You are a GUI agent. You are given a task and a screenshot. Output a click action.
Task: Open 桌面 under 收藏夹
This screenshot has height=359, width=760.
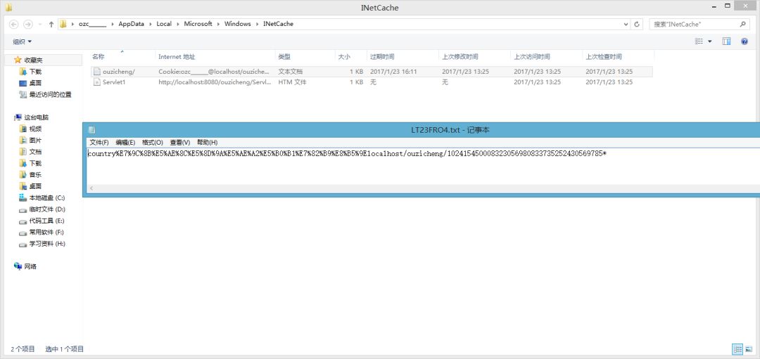click(x=35, y=83)
